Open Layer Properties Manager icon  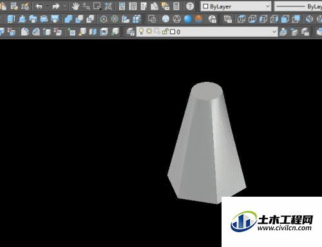(130, 32)
